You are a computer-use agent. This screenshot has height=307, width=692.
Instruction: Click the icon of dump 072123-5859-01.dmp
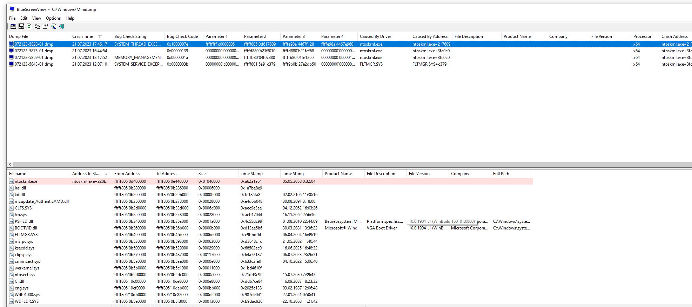(11, 58)
